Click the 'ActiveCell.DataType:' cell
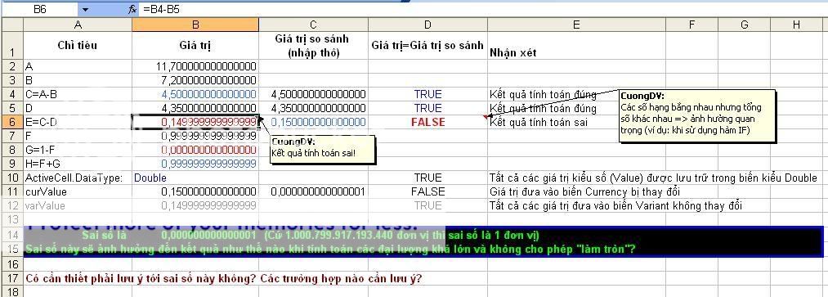The height and width of the screenshot is (297, 828). 77,178
